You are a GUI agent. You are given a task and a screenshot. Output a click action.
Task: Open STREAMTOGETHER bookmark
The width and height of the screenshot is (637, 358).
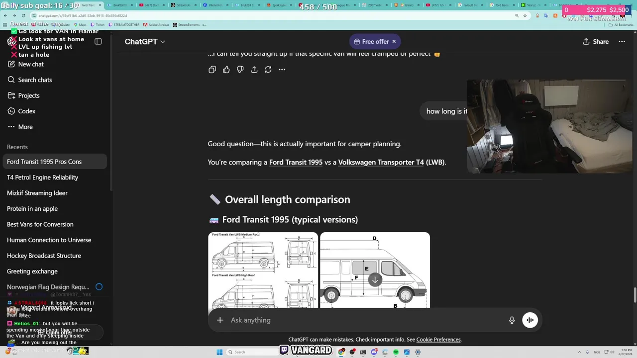(124, 24)
